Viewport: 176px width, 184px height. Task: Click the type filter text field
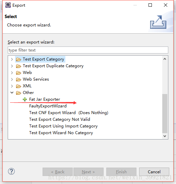[x=88, y=50]
